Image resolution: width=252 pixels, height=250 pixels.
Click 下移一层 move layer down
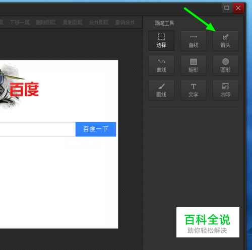point(20,22)
